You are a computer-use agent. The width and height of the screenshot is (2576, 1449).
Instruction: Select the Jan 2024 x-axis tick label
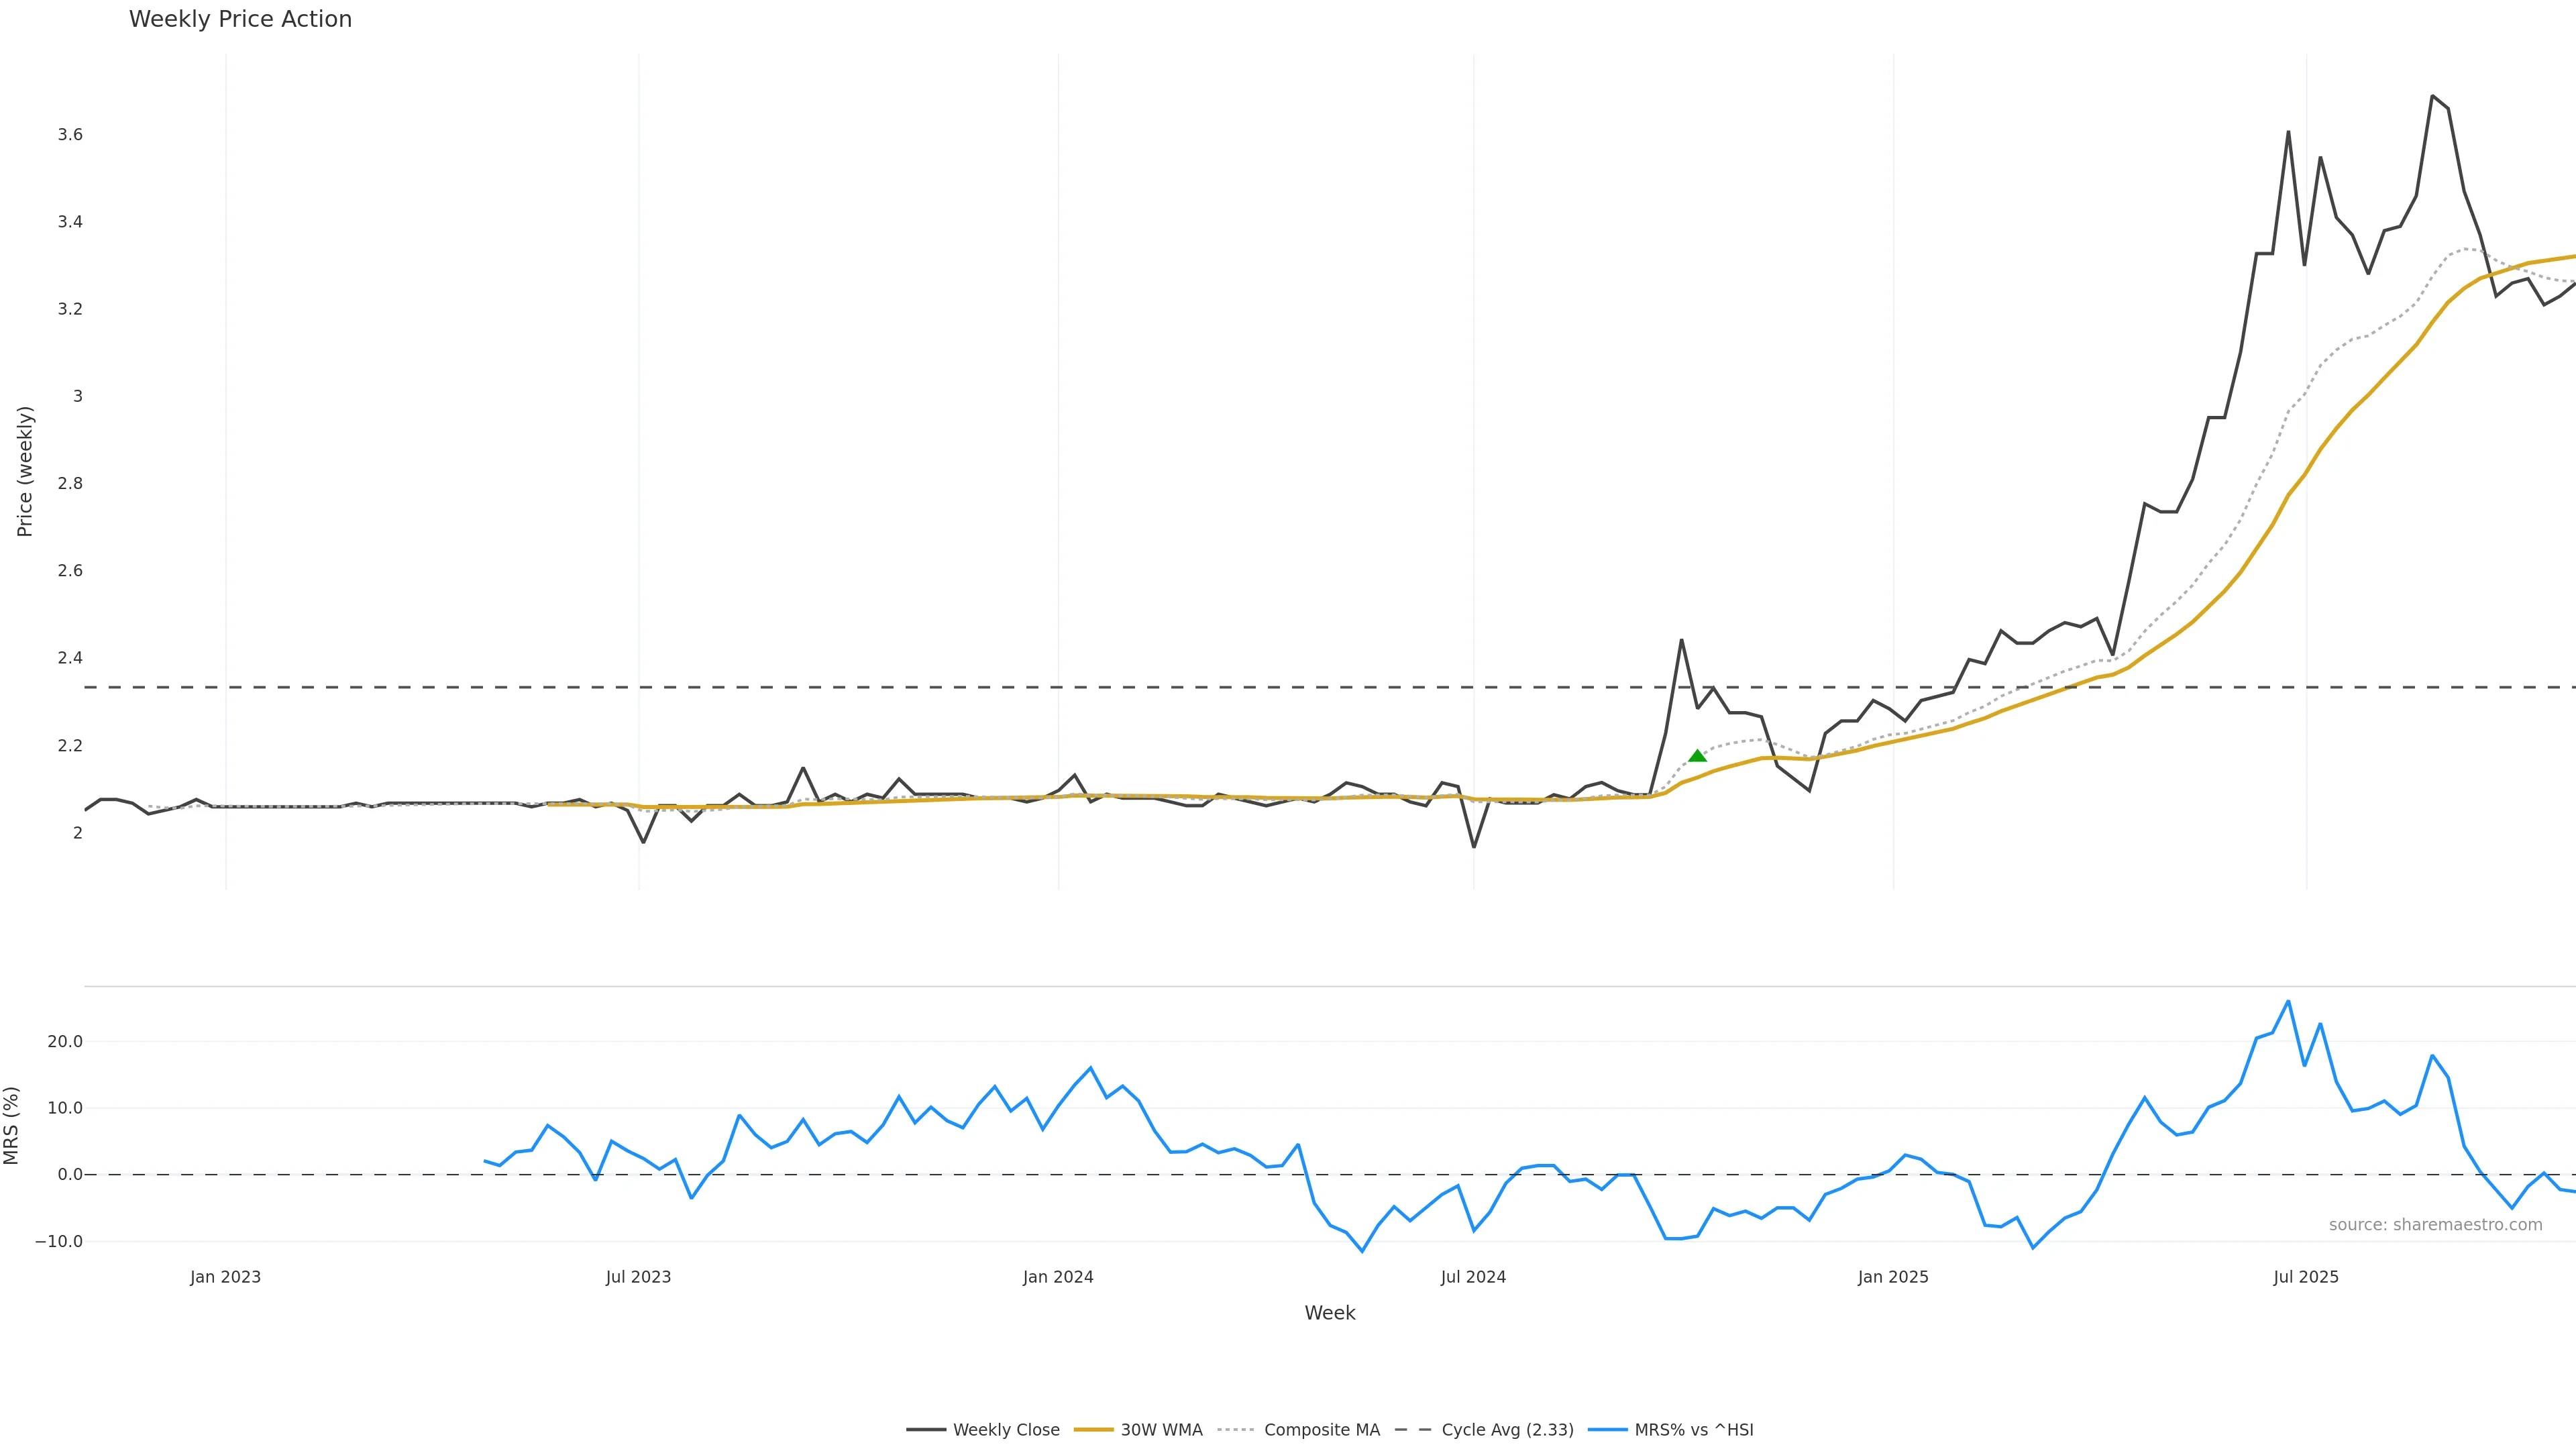pos(1058,1277)
